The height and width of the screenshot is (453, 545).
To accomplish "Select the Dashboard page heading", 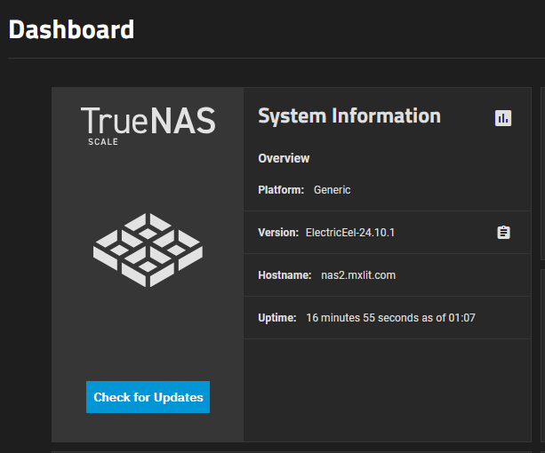I will pos(71,29).
